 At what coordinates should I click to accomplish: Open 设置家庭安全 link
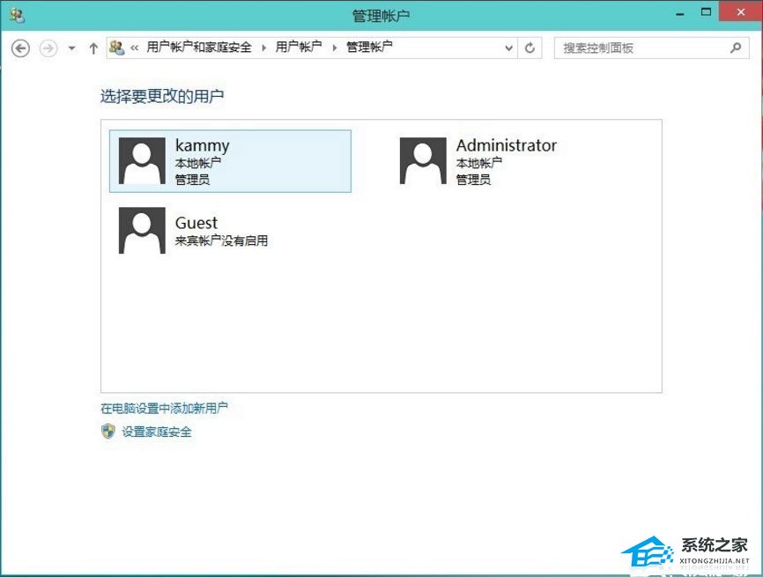click(x=157, y=432)
